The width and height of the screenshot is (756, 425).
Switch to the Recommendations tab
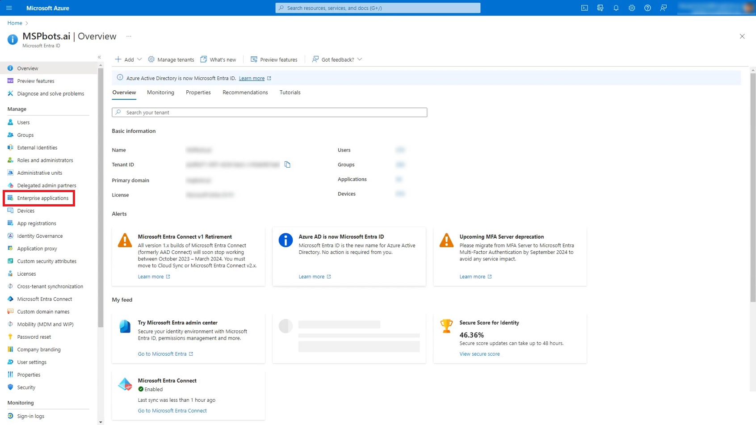[245, 93]
